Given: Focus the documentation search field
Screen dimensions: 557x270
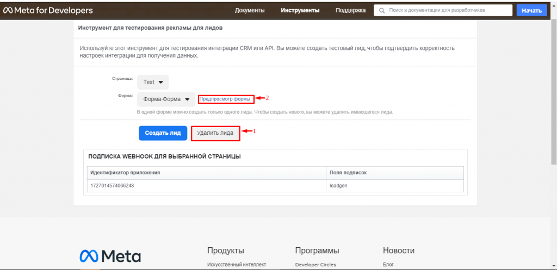Looking at the screenshot, I should pos(443,10).
